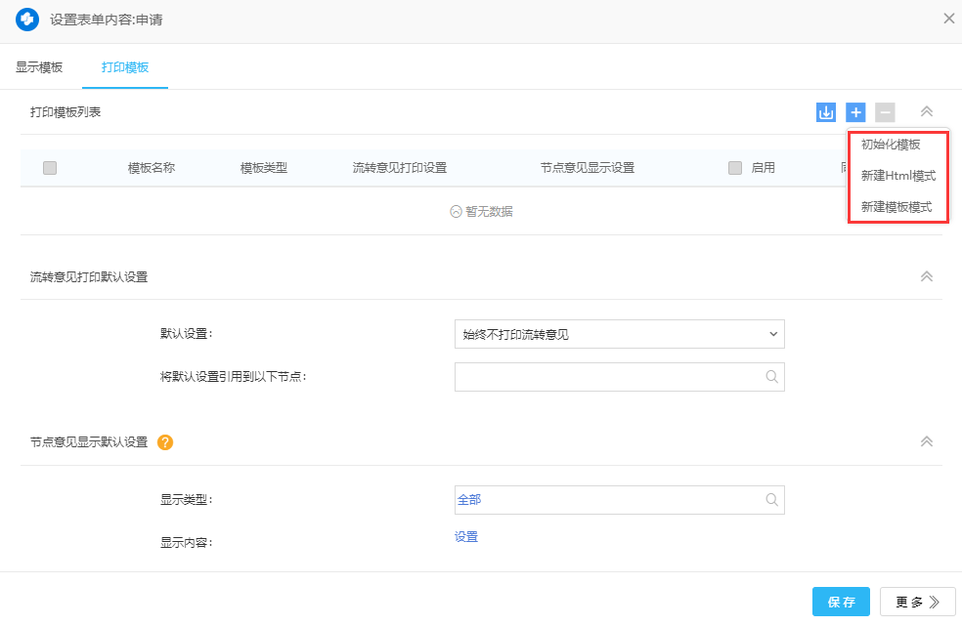Open the 更多 button options
Image resolution: width=962 pixels, height=626 pixels.
tap(917, 602)
